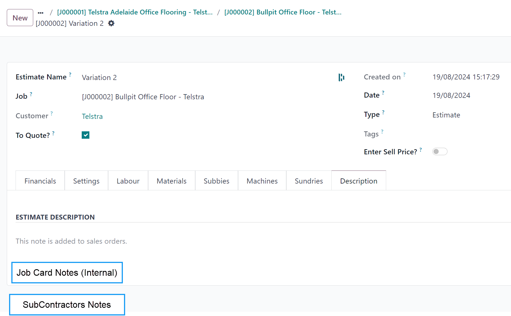Open the Materials tab
This screenshot has height=316, width=511.
tap(171, 181)
